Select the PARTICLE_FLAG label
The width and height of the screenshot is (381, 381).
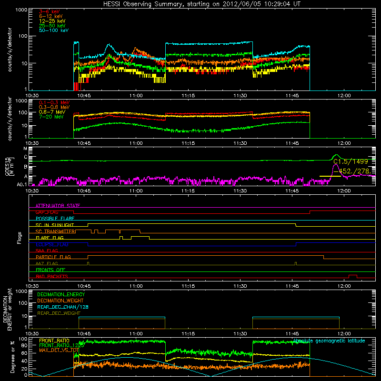pyautogui.click(x=53, y=257)
